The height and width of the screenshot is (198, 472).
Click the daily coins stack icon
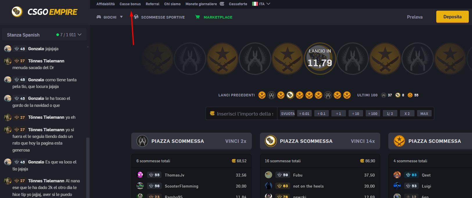click(222, 4)
